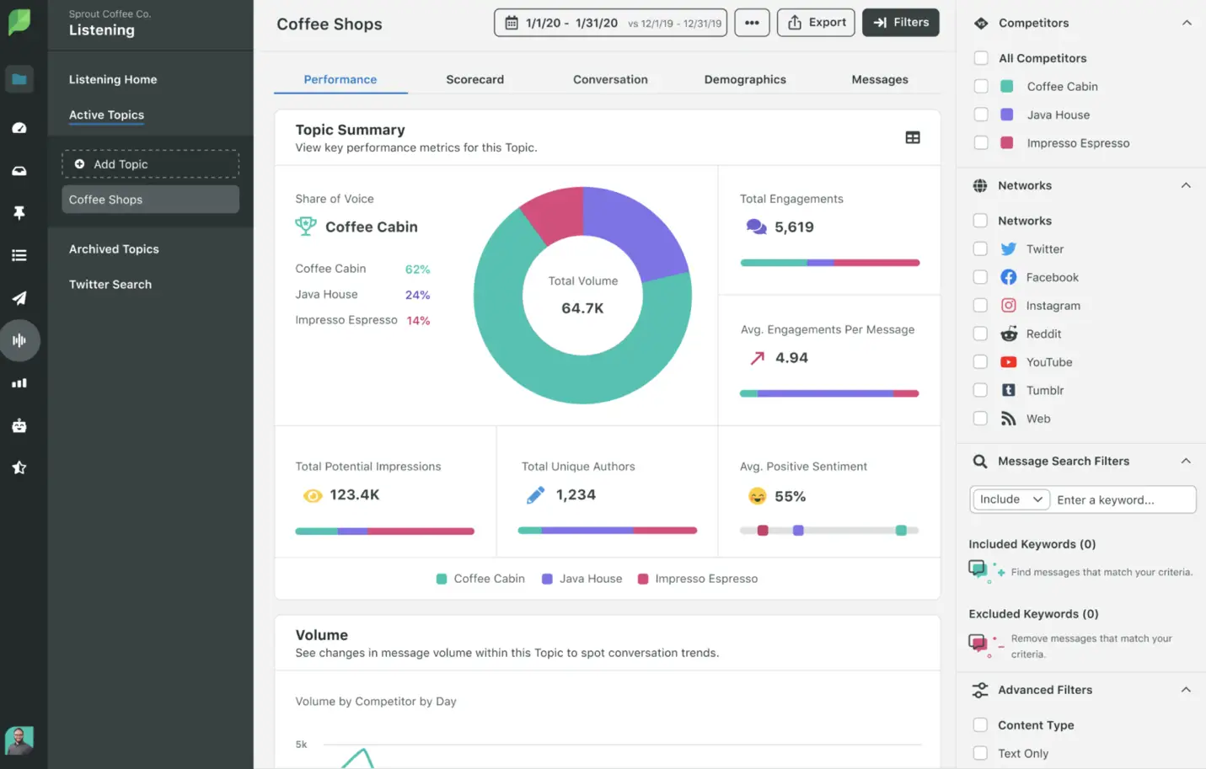This screenshot has width=1206, height=769.
Task: Open the dashboard gauge icon in rail
Action: (19, 128)
